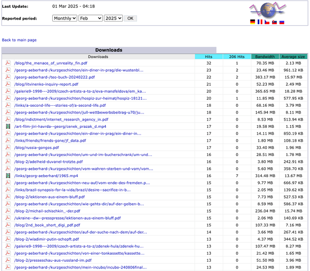Click the Average size column header
Viewport: 310px width, 271px height.
[293, 57]
